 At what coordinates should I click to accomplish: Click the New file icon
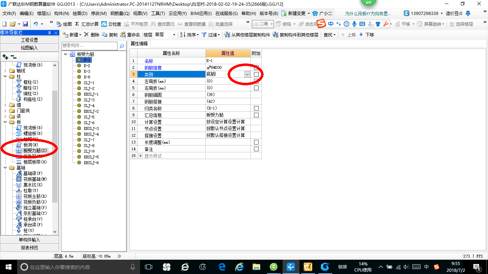click(5, 24)
